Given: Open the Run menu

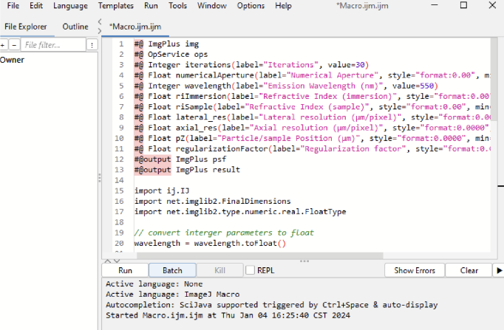Looking at the screenshot, I should pos(151,6).
